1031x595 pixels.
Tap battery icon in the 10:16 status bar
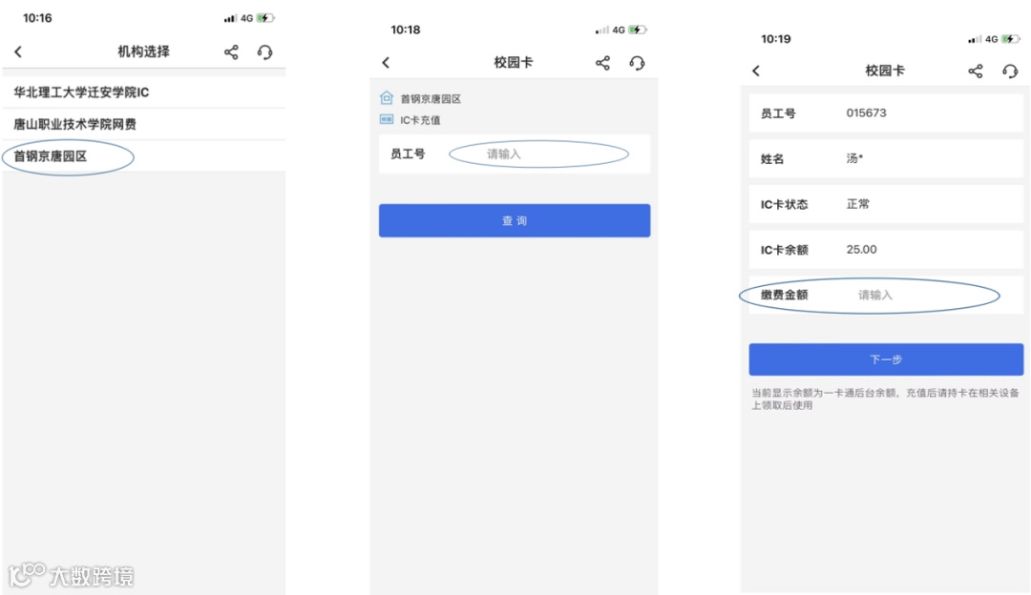pos(265,18)
